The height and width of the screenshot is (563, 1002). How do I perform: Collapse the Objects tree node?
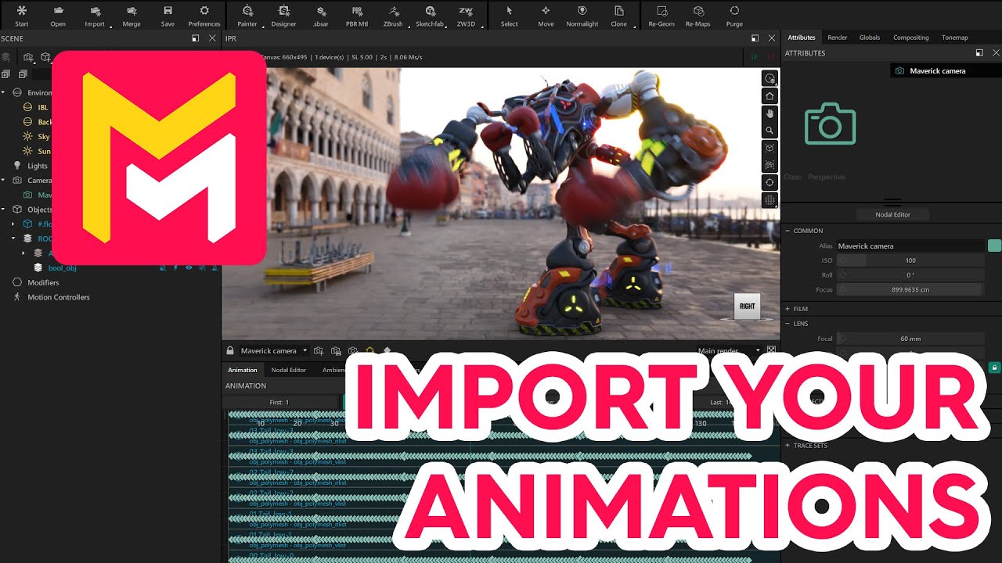pyautogui.click(x=3, y=210)
